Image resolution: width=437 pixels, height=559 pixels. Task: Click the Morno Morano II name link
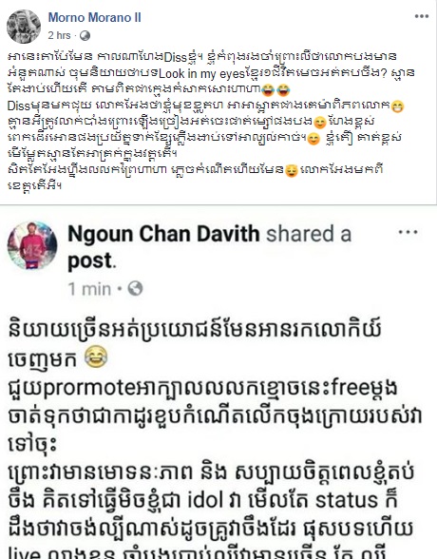[94, 17]
